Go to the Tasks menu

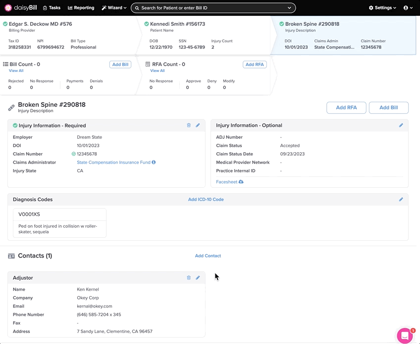tap(52, 8)
